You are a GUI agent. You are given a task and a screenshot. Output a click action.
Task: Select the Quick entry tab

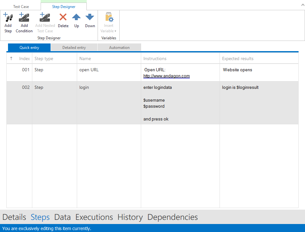pyautogui.click(x=29, y=48)
